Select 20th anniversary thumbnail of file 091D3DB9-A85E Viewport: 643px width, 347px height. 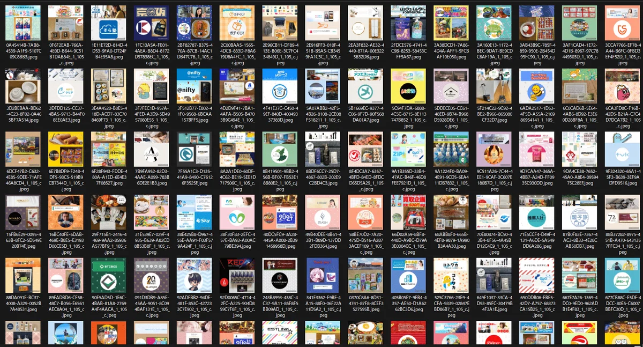click(x=152, y=275)
